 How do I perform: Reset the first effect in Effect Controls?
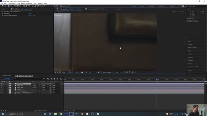30,14
